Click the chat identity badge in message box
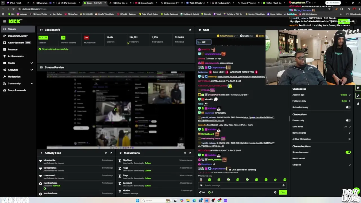 pos(201,186)
